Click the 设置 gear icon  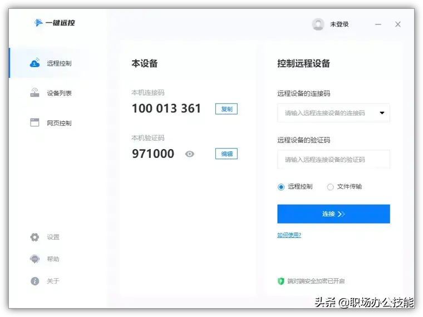point(35,237)
